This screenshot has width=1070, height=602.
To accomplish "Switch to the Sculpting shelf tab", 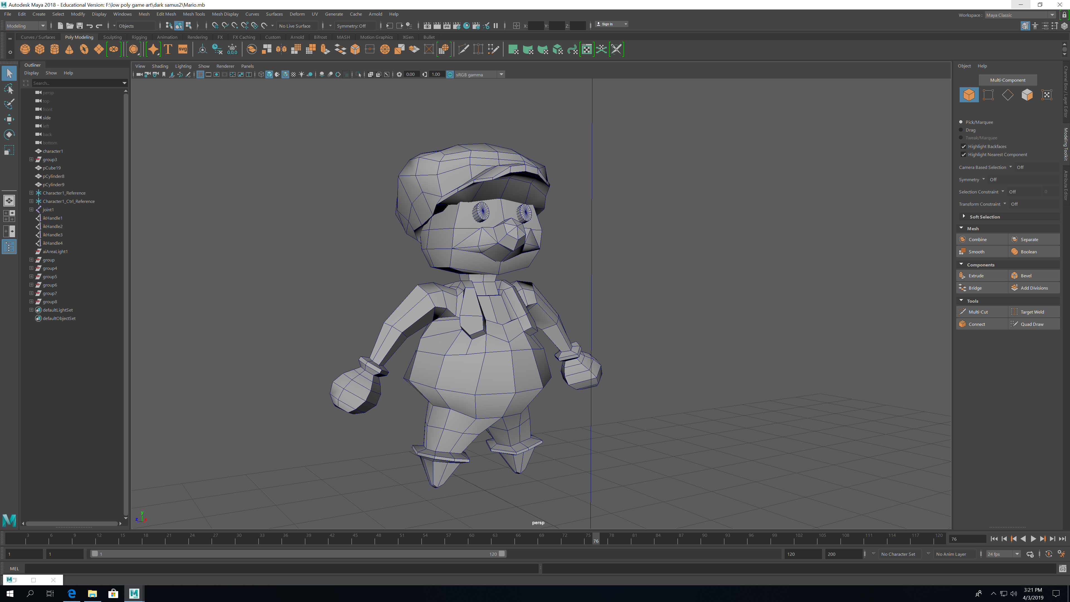I will (112, 37).
